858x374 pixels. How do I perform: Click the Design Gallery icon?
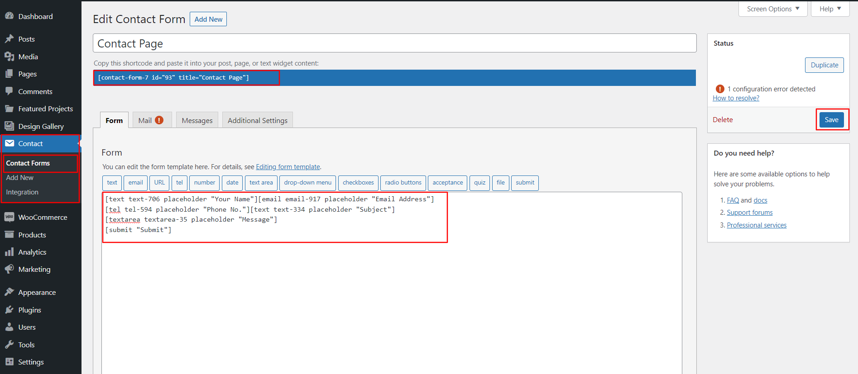pyautogui.click(x=9, y=126)
